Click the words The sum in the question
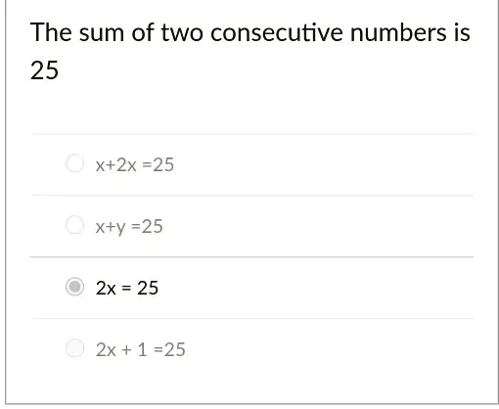Screen dimensions: 499x409 tap(77, 32)
